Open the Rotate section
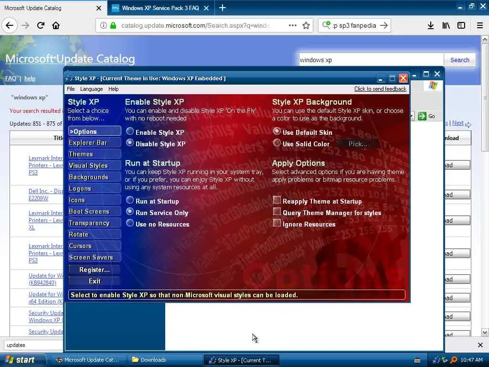Screen dimensions: 489x367 [95, 234]
